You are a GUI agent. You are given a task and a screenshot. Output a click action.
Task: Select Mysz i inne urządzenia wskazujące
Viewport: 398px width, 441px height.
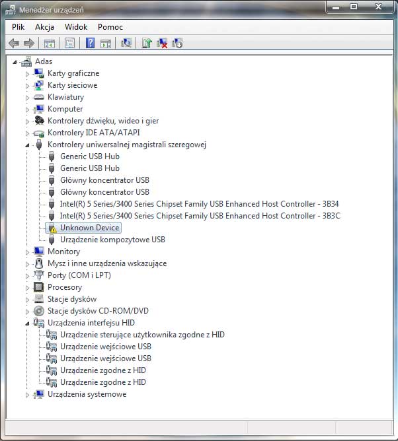[x=107, y=263]
